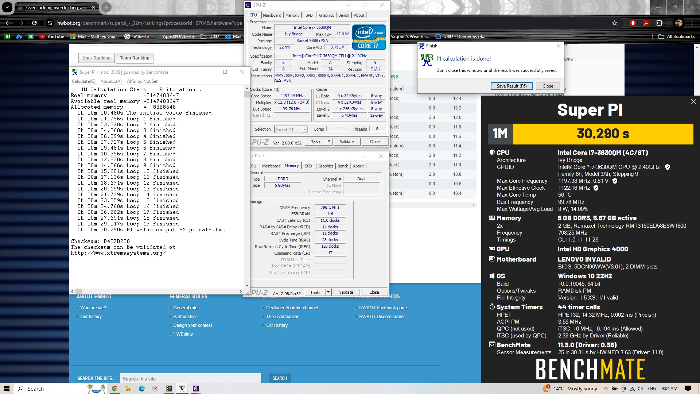Click the Windows Start button
The image size is (700, 394).
(7, 389)
